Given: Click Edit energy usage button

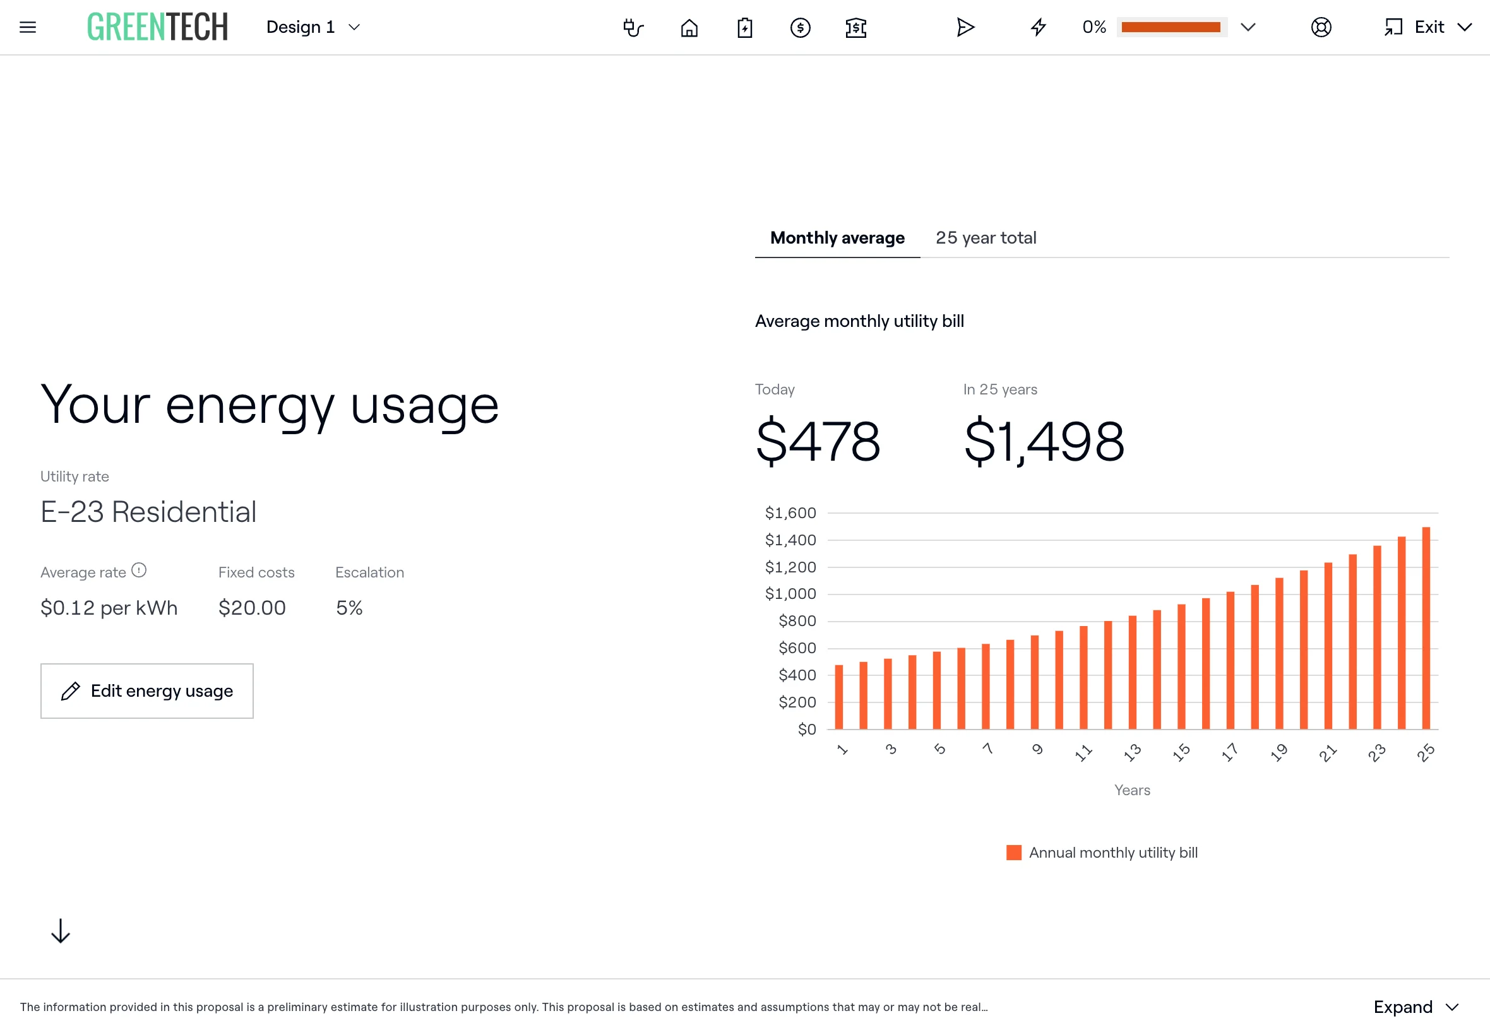Looking at the screenshot, I should point(146,690).
